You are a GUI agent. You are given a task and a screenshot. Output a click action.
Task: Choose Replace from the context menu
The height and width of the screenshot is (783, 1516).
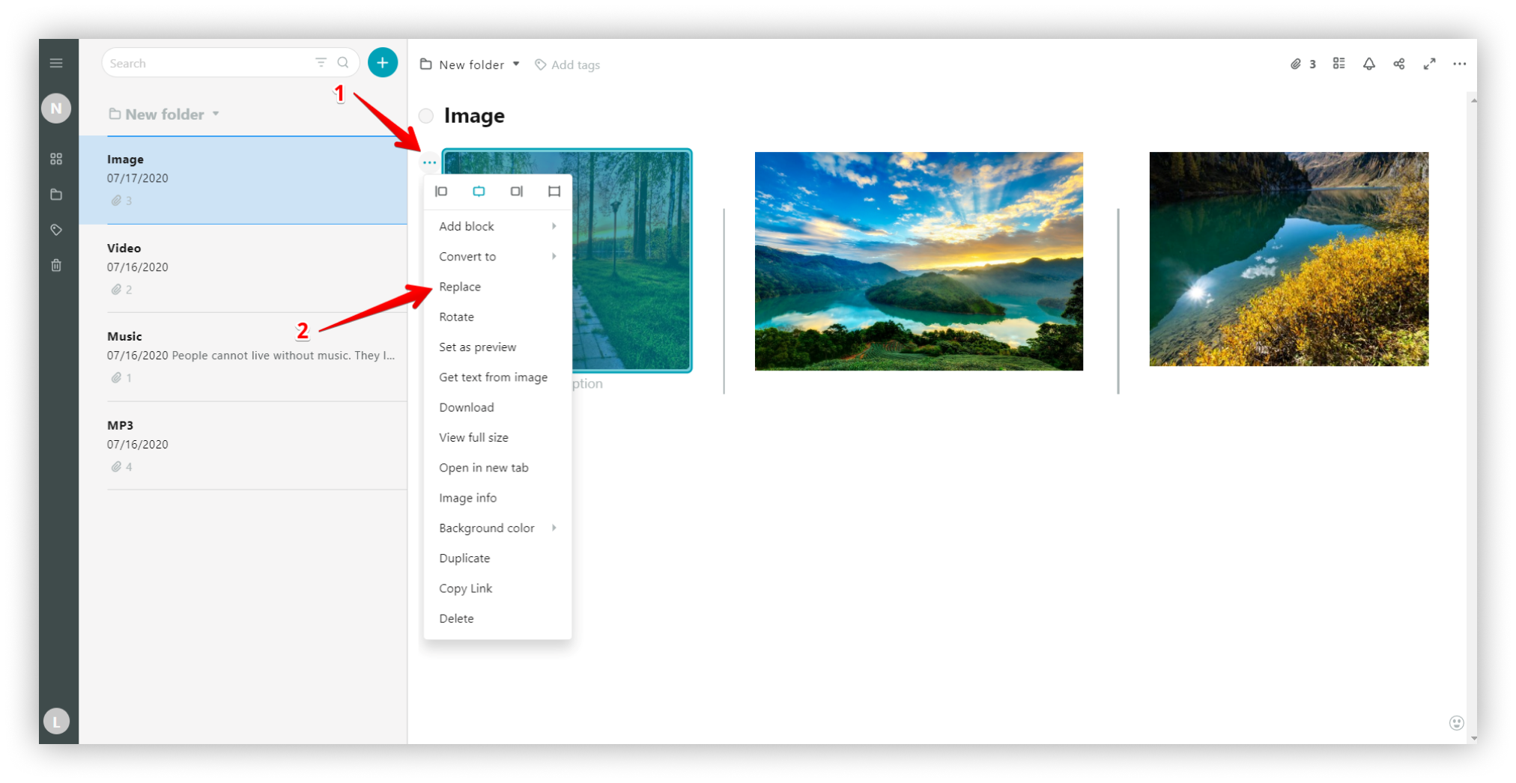pos(497,287)
